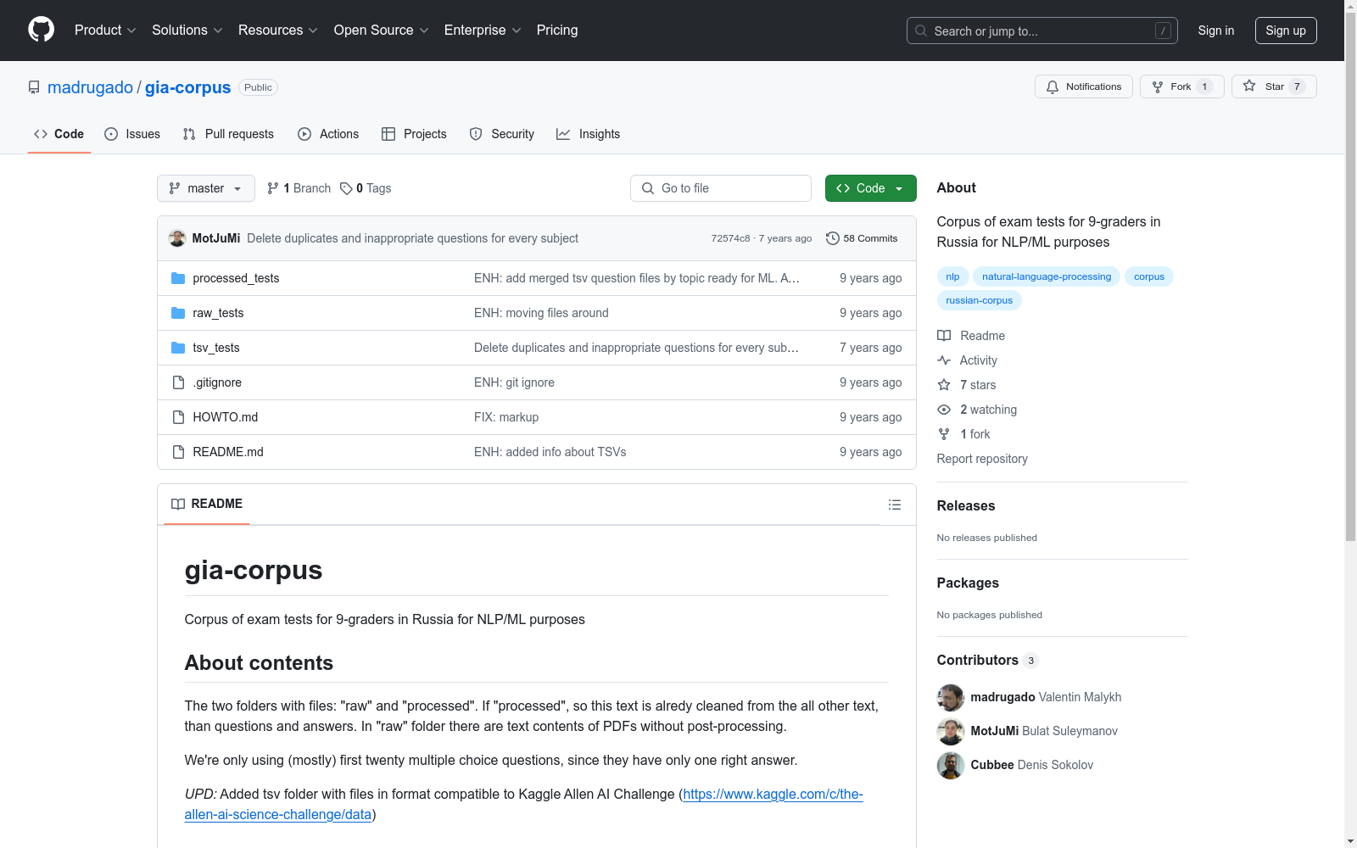Click MotJuMi avatar in latest commit row
Screen dimensions: 1357x848
coord(177,238)
